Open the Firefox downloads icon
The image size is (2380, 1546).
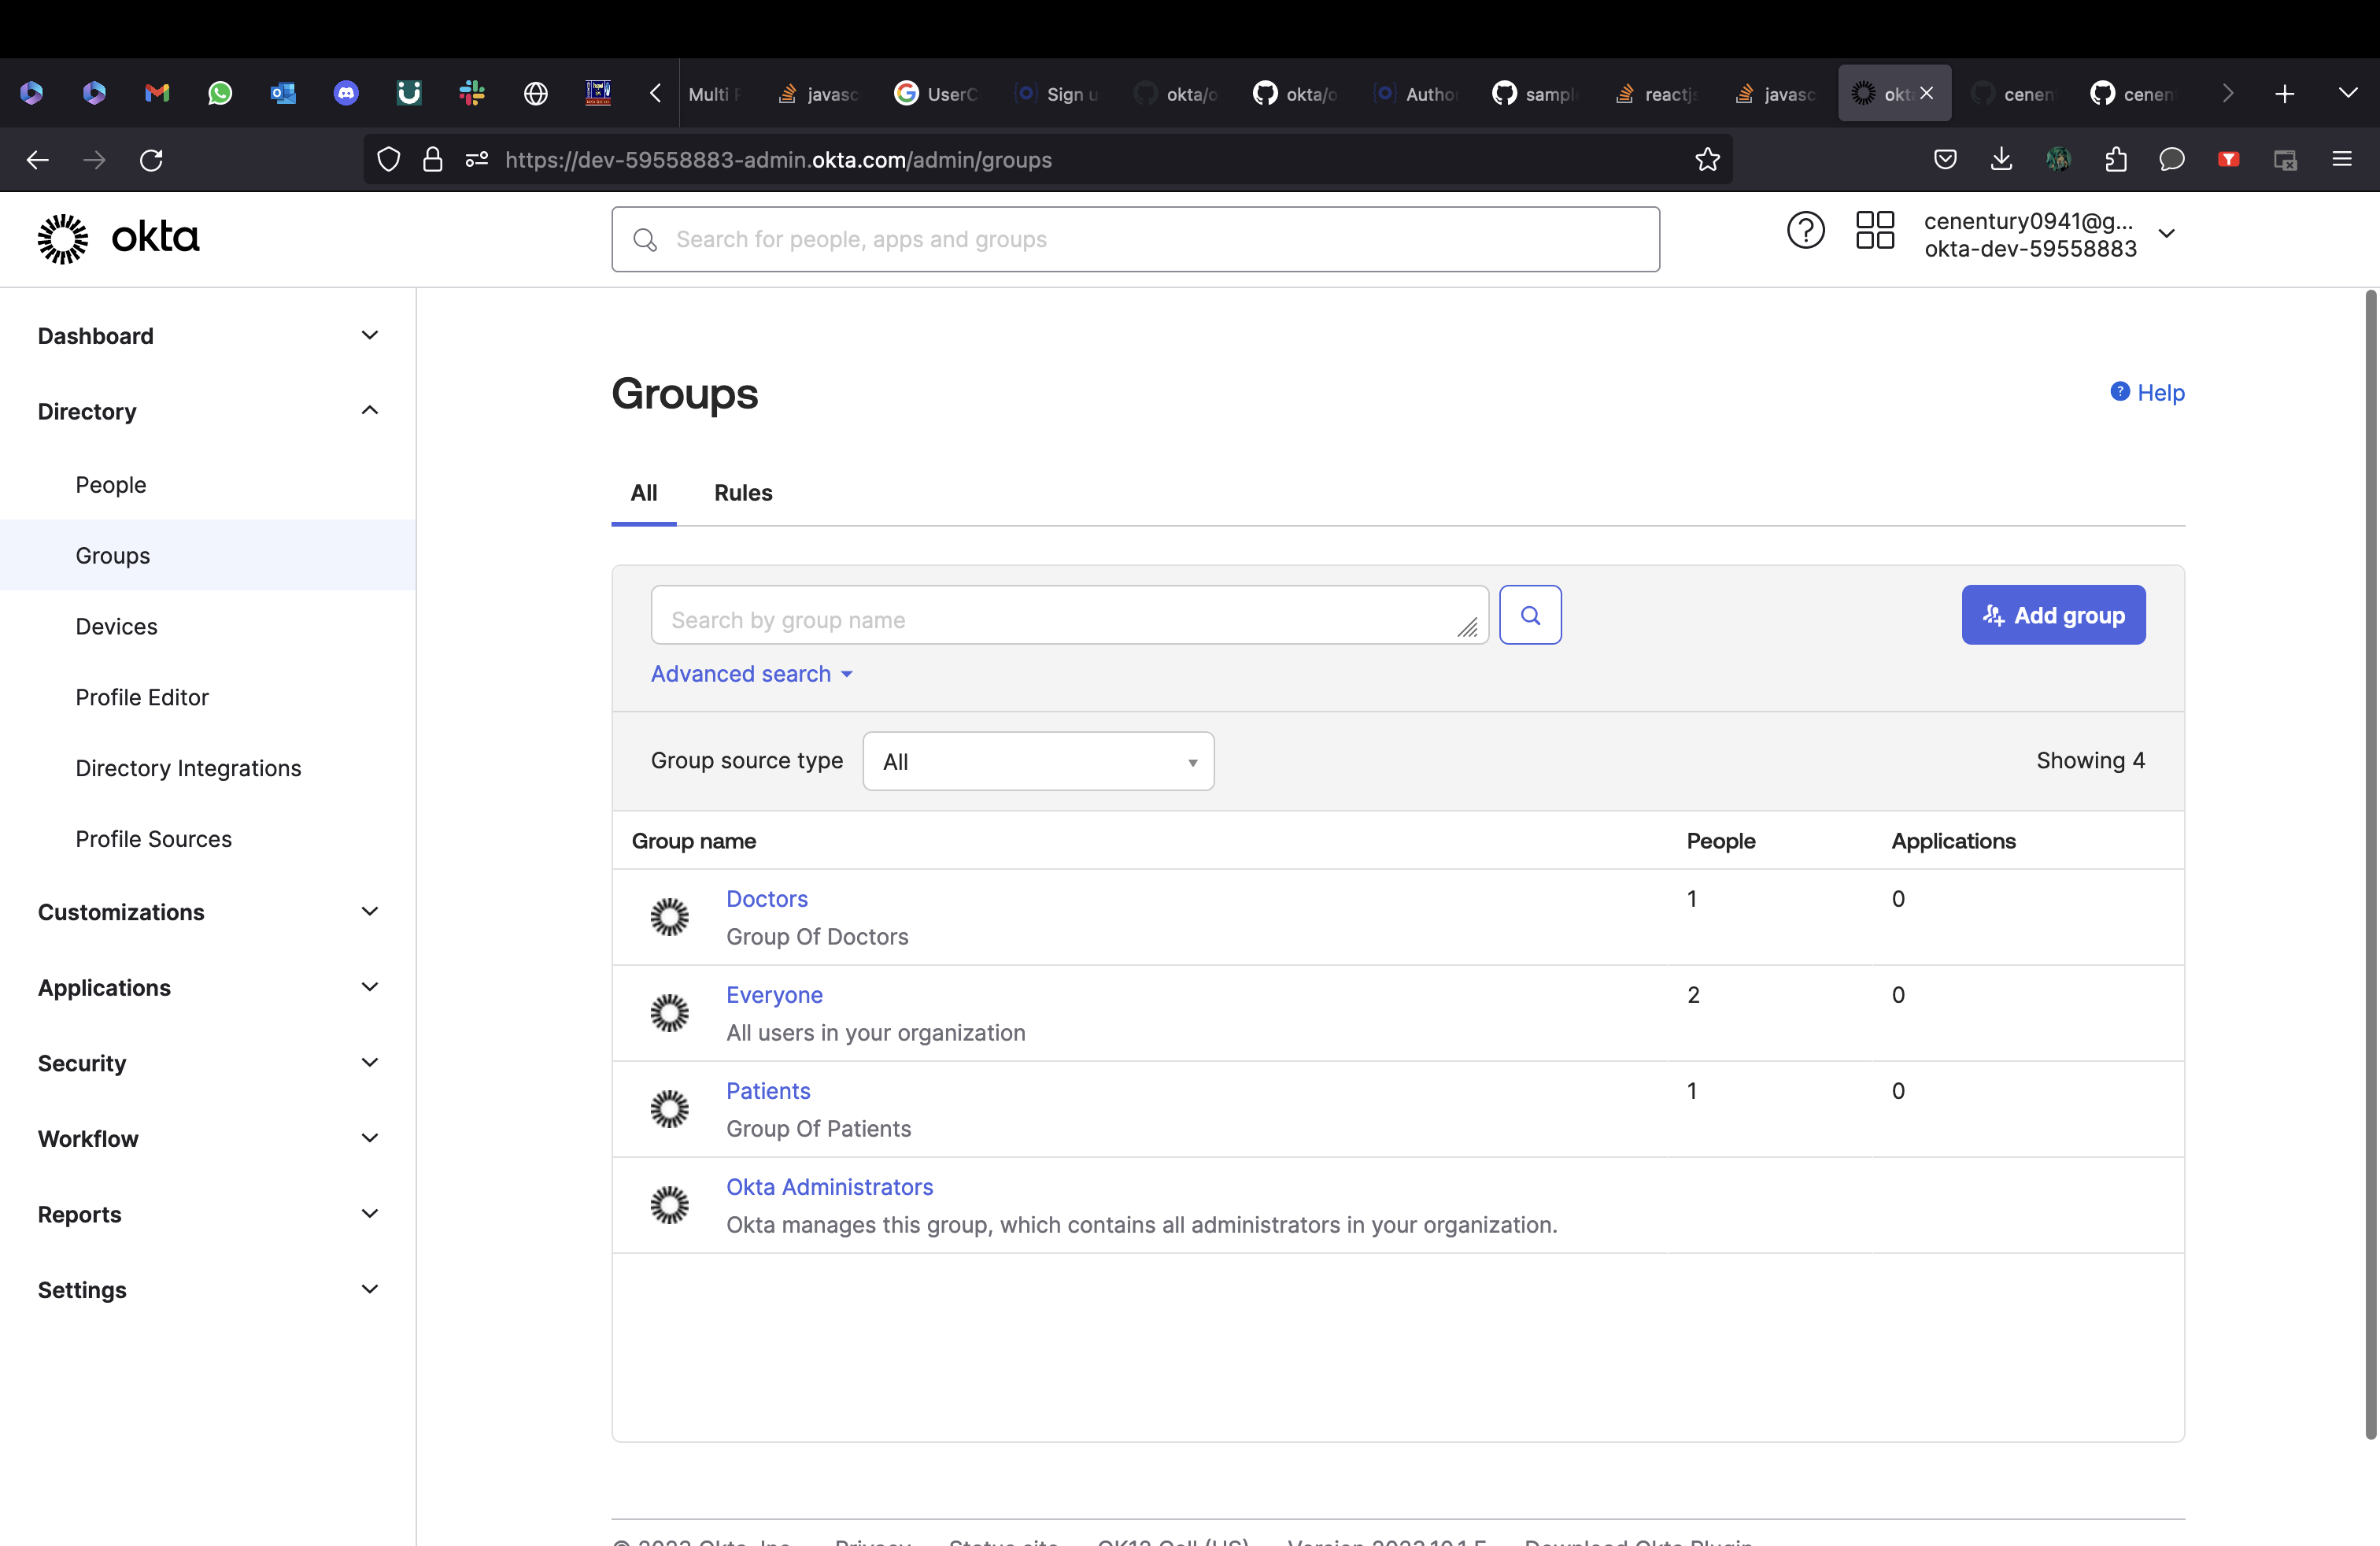coord(2001,160)
